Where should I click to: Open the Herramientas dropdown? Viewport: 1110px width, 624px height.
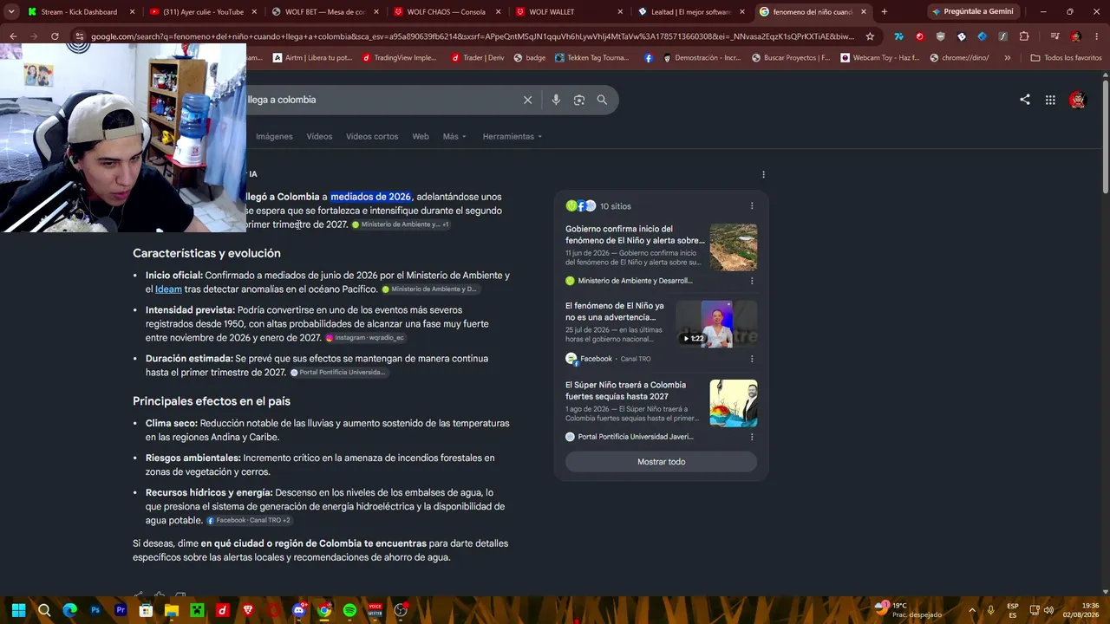[513, 136]
